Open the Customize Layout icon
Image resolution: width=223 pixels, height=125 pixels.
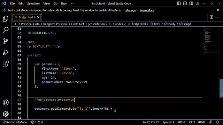coord(198,3)
